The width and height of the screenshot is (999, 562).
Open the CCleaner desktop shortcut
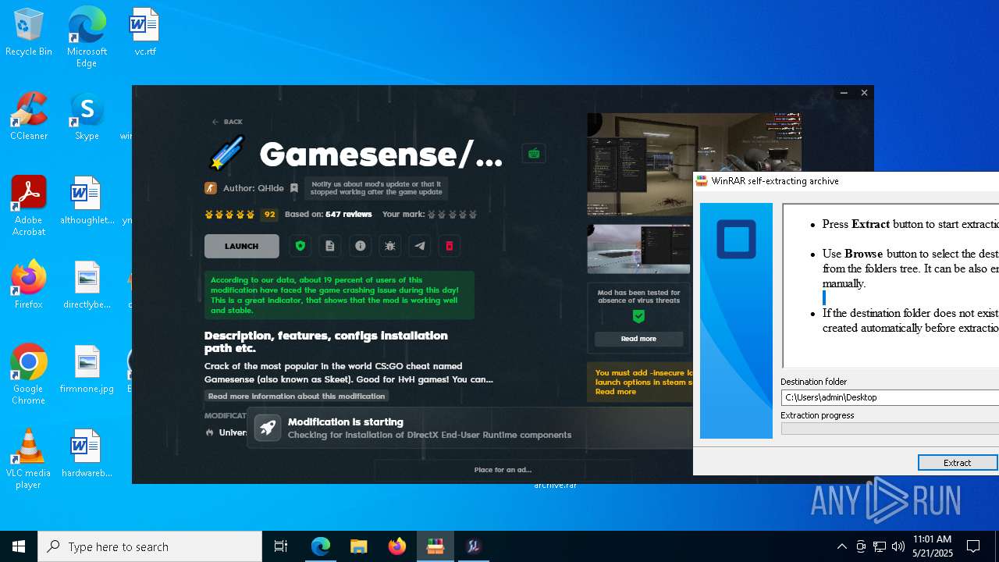pos(29,116)
